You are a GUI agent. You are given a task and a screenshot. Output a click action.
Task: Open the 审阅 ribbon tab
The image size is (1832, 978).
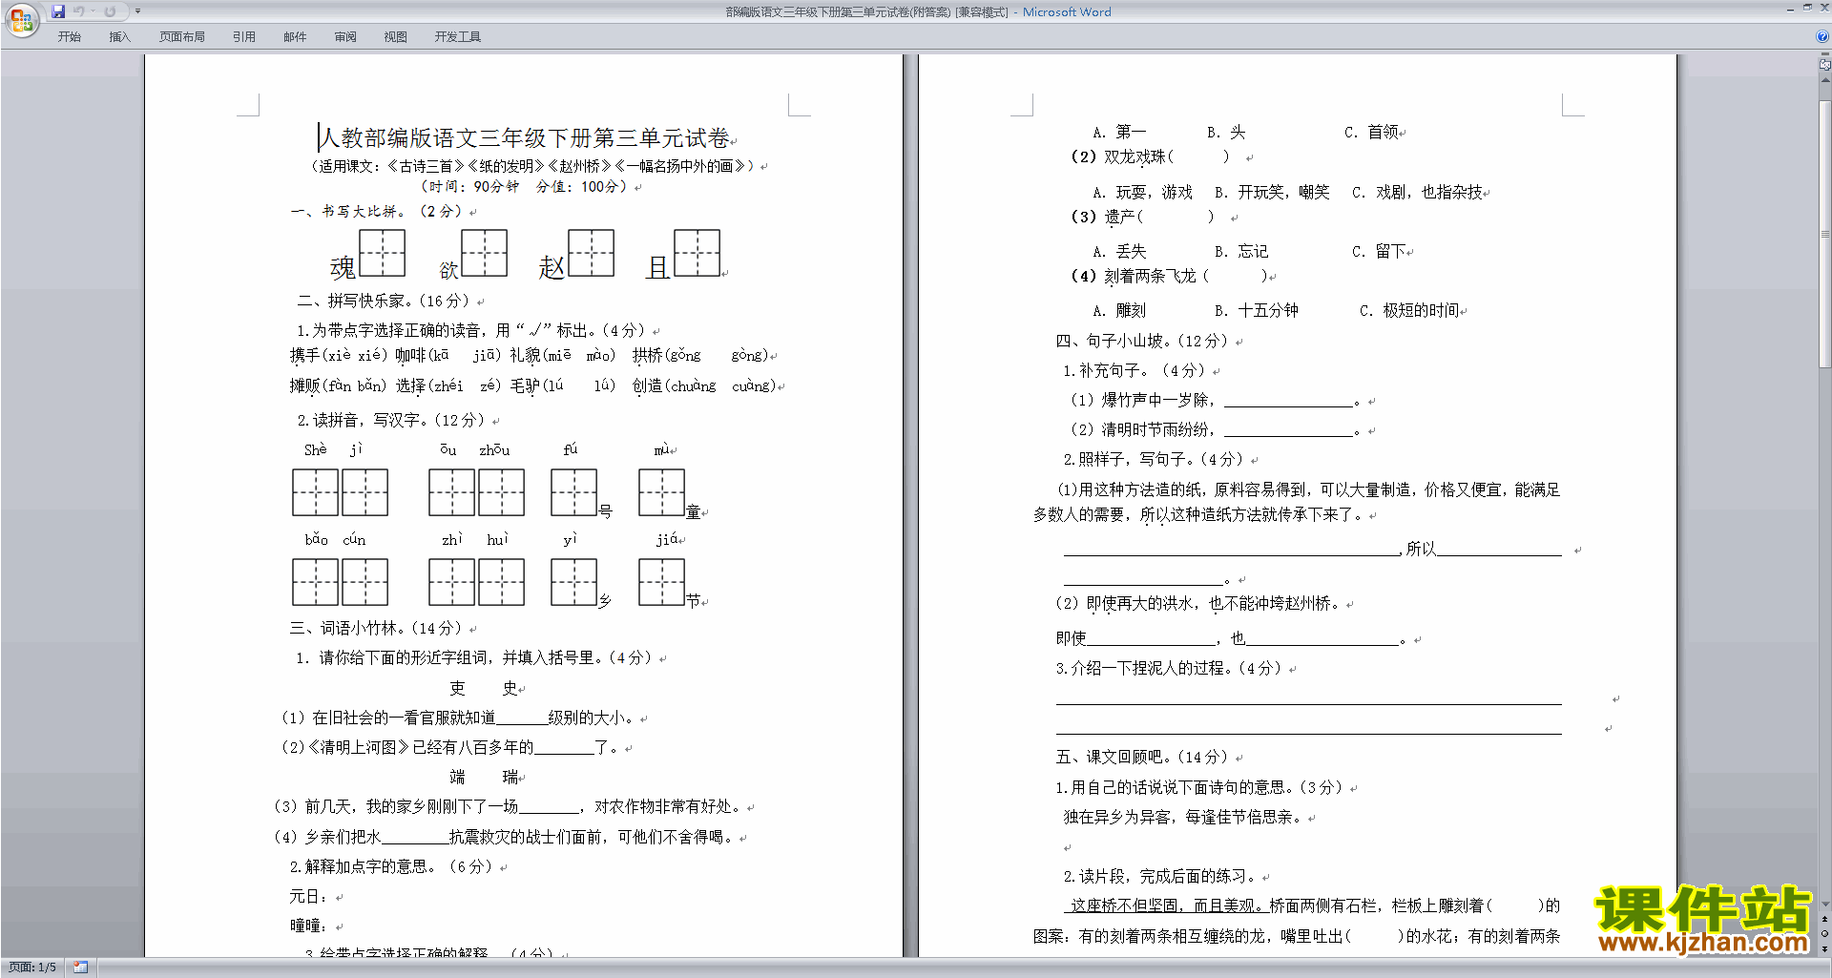point(345,37)
